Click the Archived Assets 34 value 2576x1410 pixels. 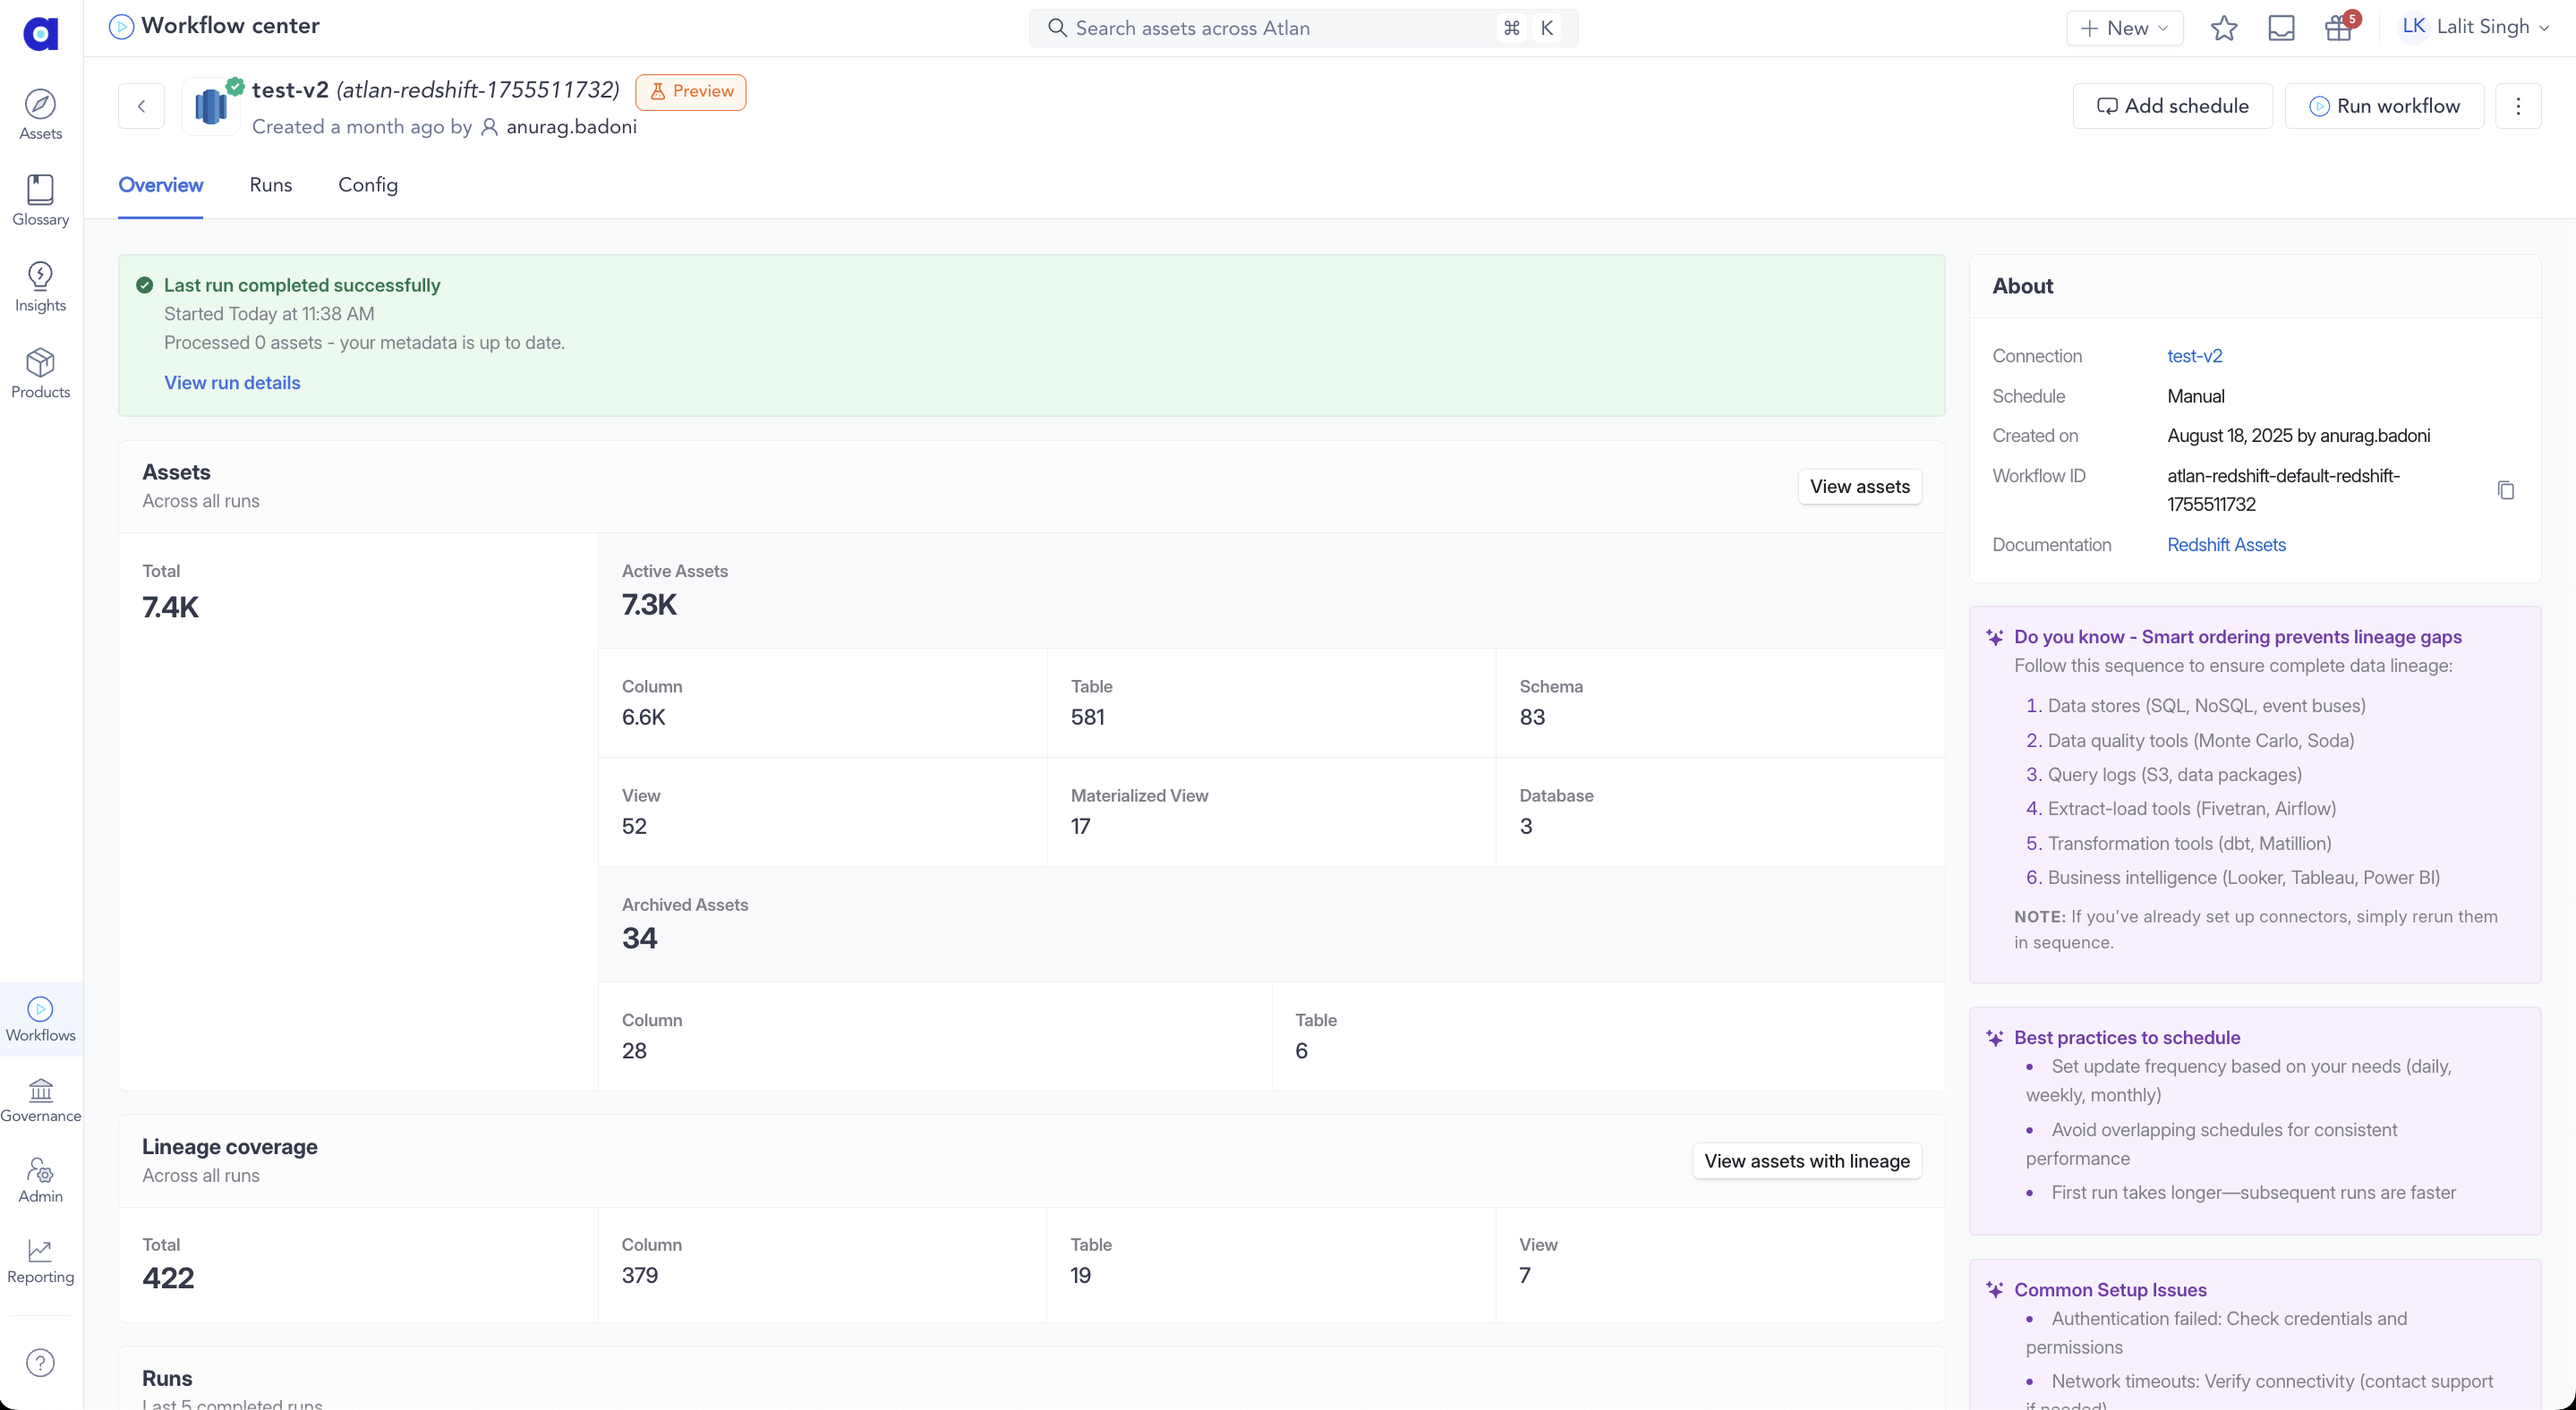click(x=639, y=939)
